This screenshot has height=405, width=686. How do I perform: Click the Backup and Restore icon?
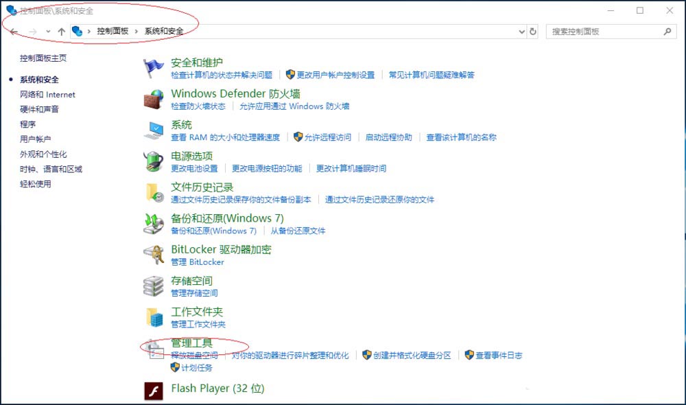153,224
